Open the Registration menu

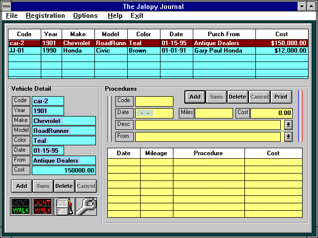coord(45,16)
